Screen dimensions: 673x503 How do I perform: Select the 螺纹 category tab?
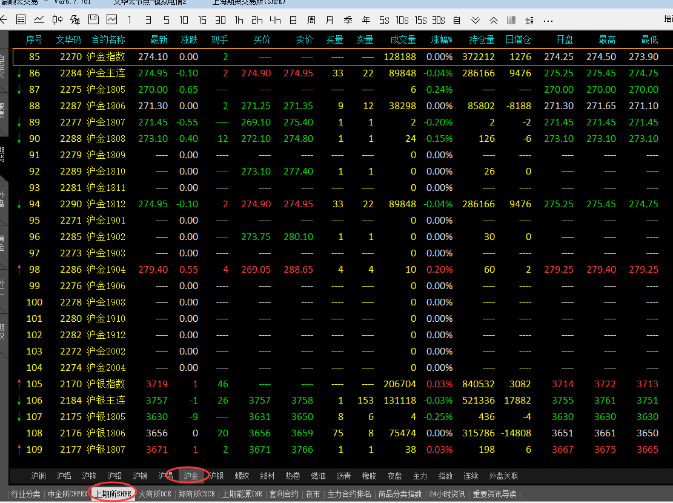click(x=242, y=476)
